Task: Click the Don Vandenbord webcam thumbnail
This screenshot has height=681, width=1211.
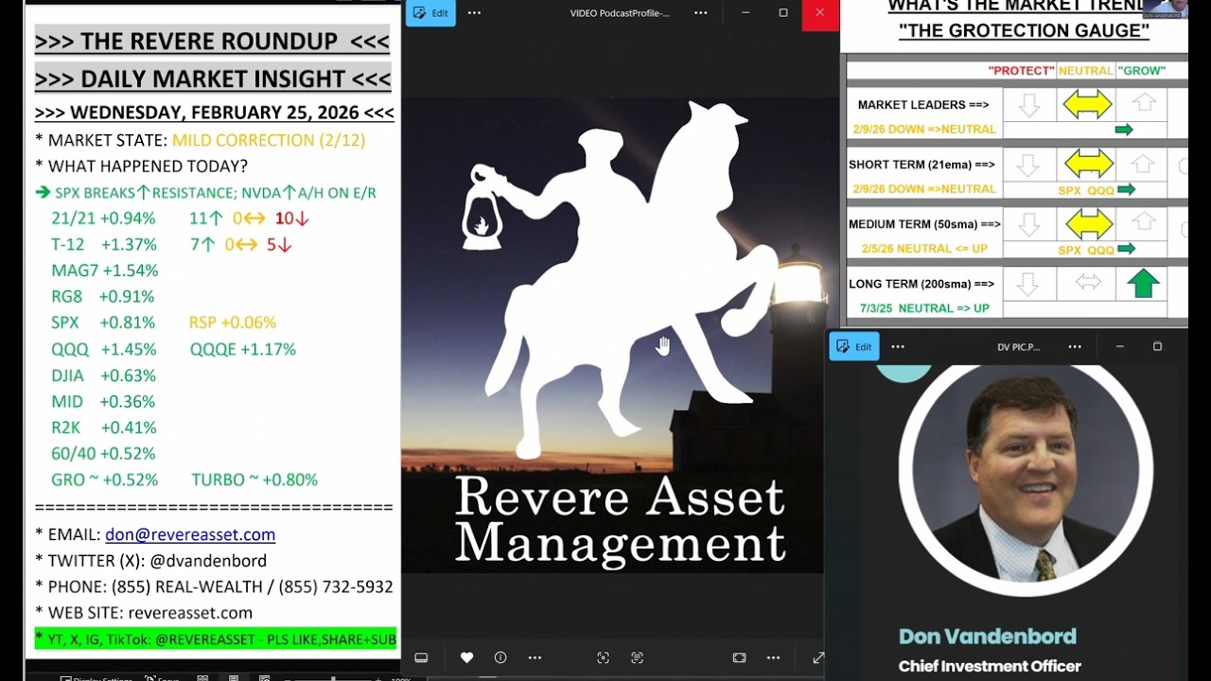Action: [x=1165, y=9]
